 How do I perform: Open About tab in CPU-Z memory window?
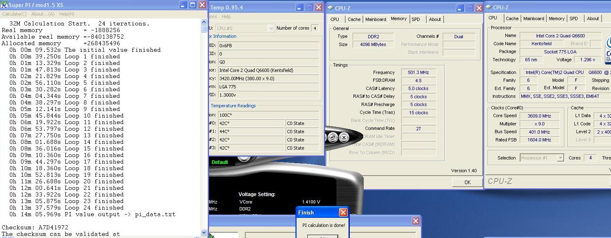coord(435,19)
